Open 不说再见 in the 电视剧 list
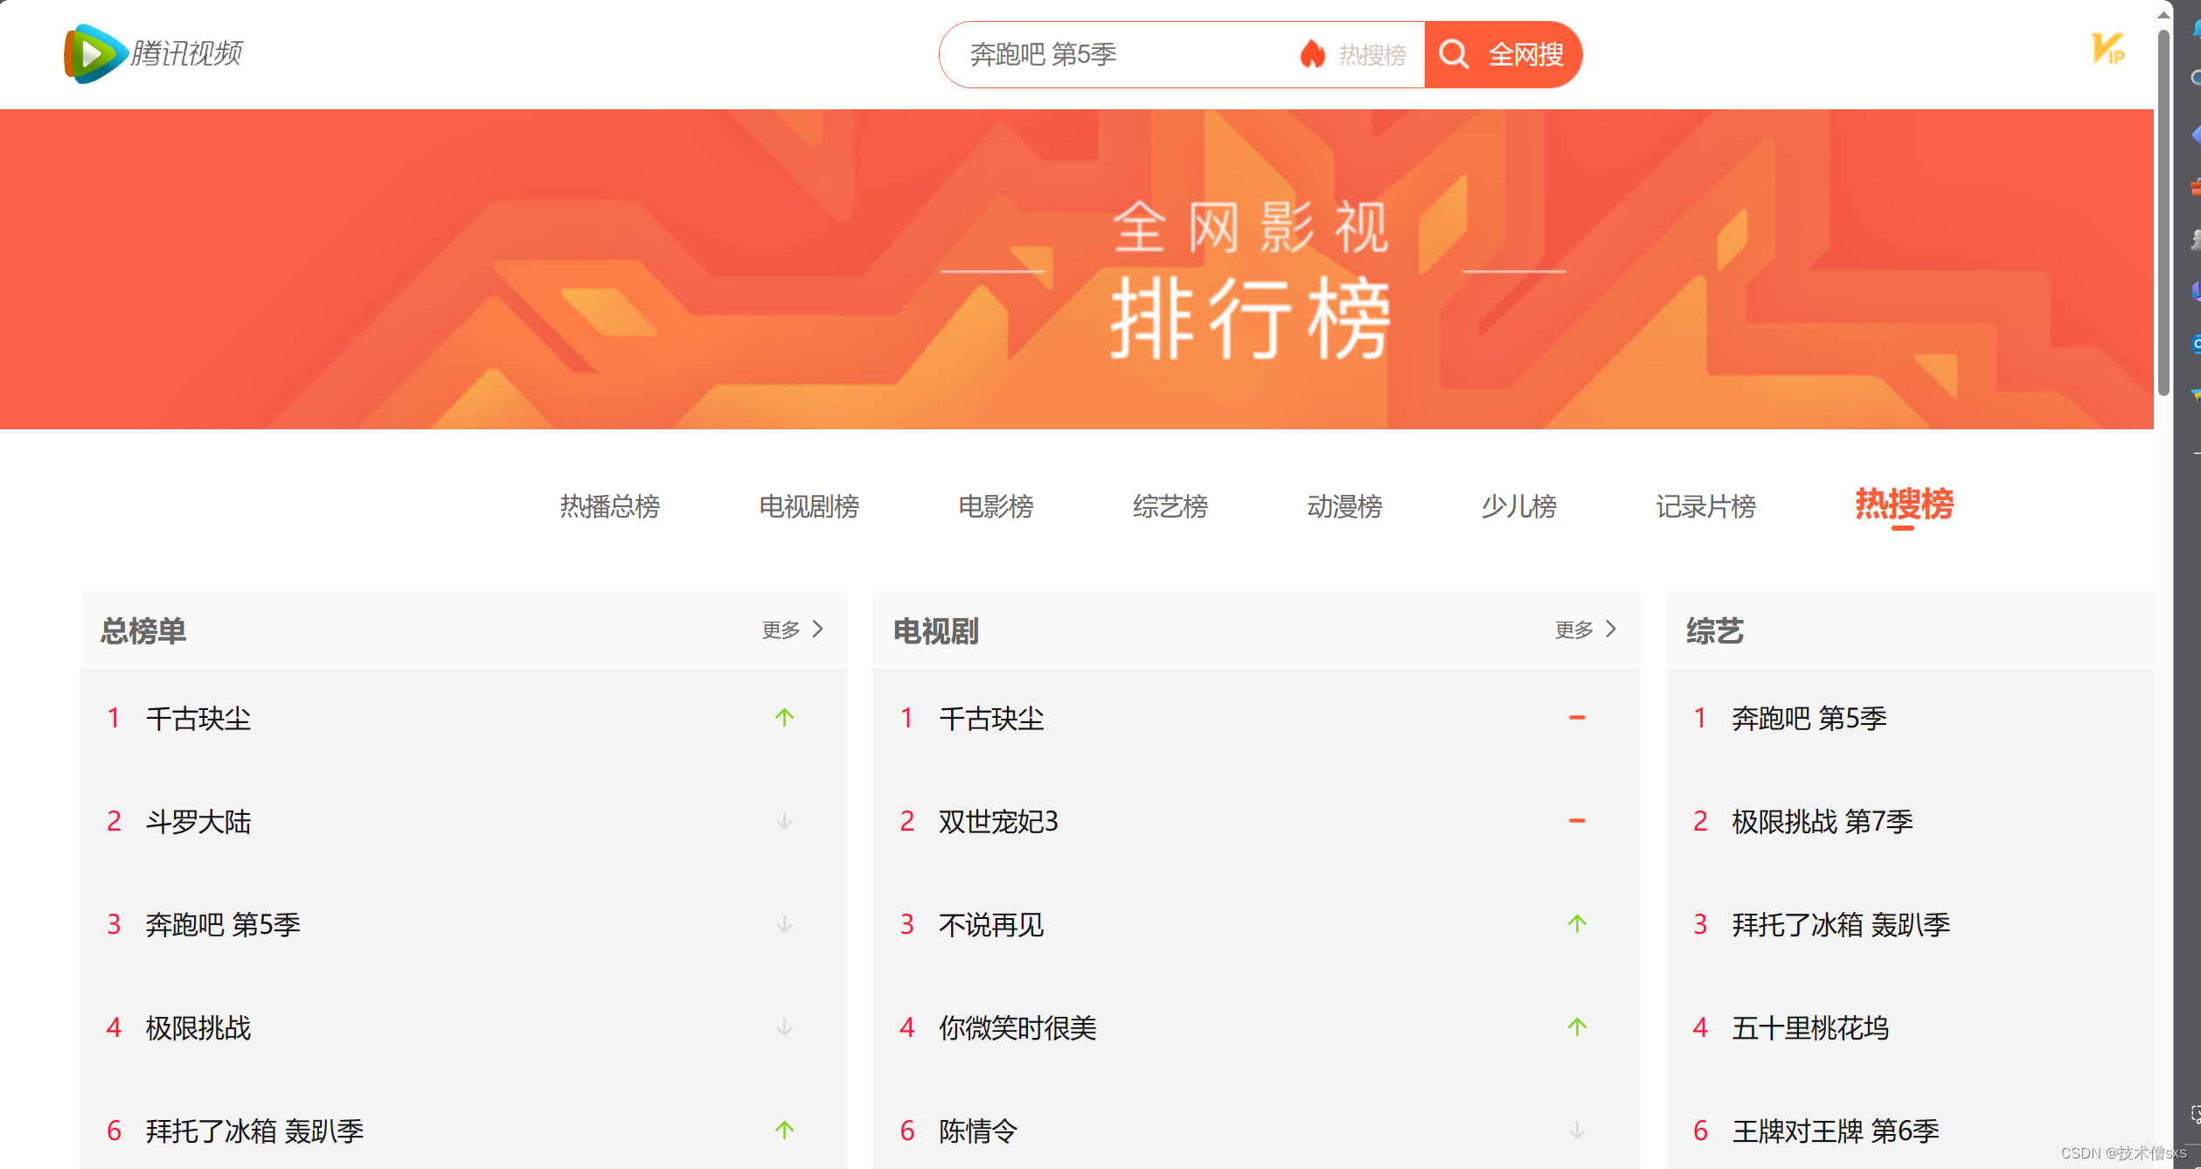 pos(991,925)
